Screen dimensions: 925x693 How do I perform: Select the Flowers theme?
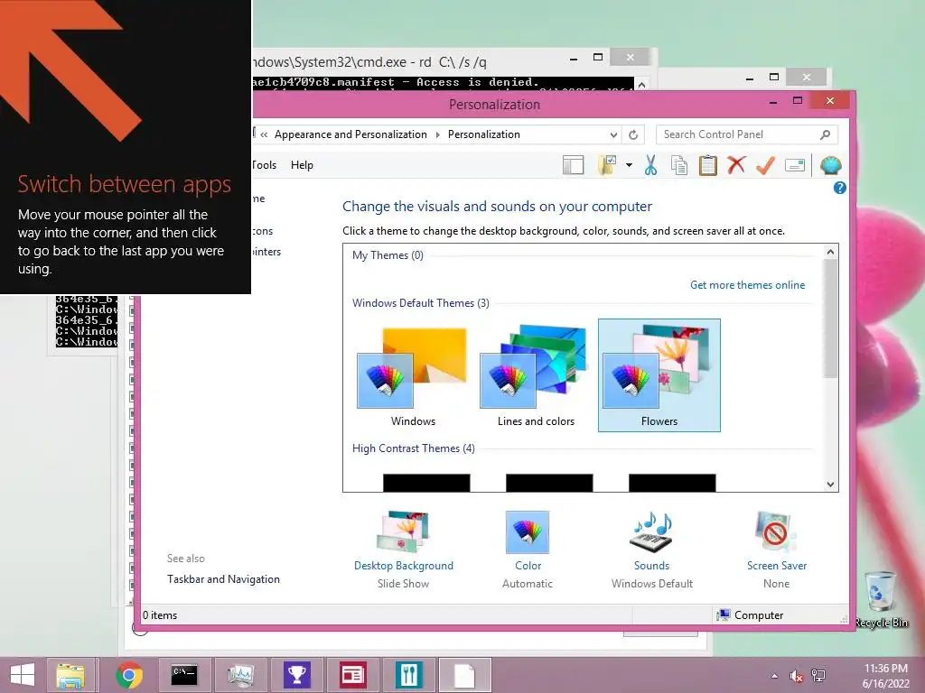(659, 375)
